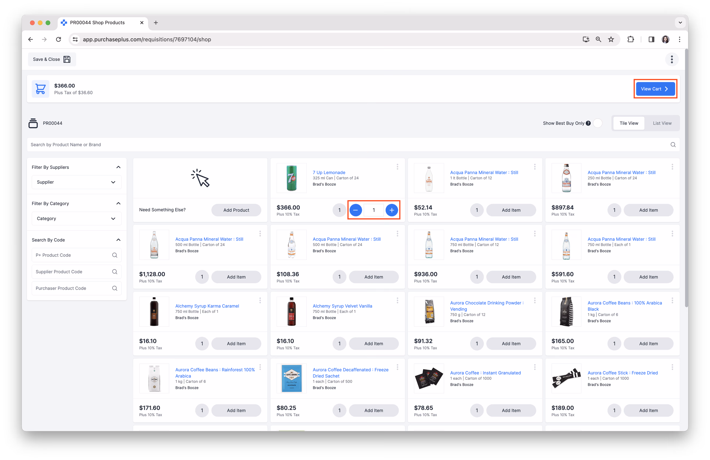This screenshot has width=710, height=460.
Task: Open the 7 Up Lemonade product link
Action: pyautogui.click(x=329, y=172)
